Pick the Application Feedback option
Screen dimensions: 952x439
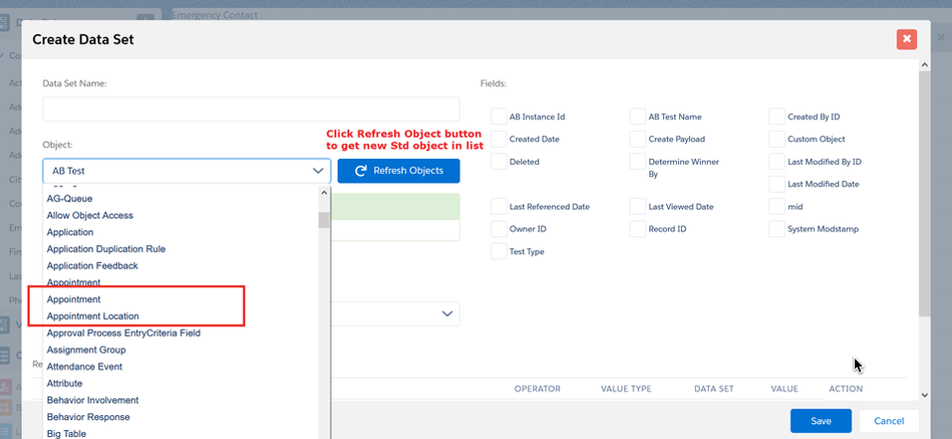(x=92, y=265)
